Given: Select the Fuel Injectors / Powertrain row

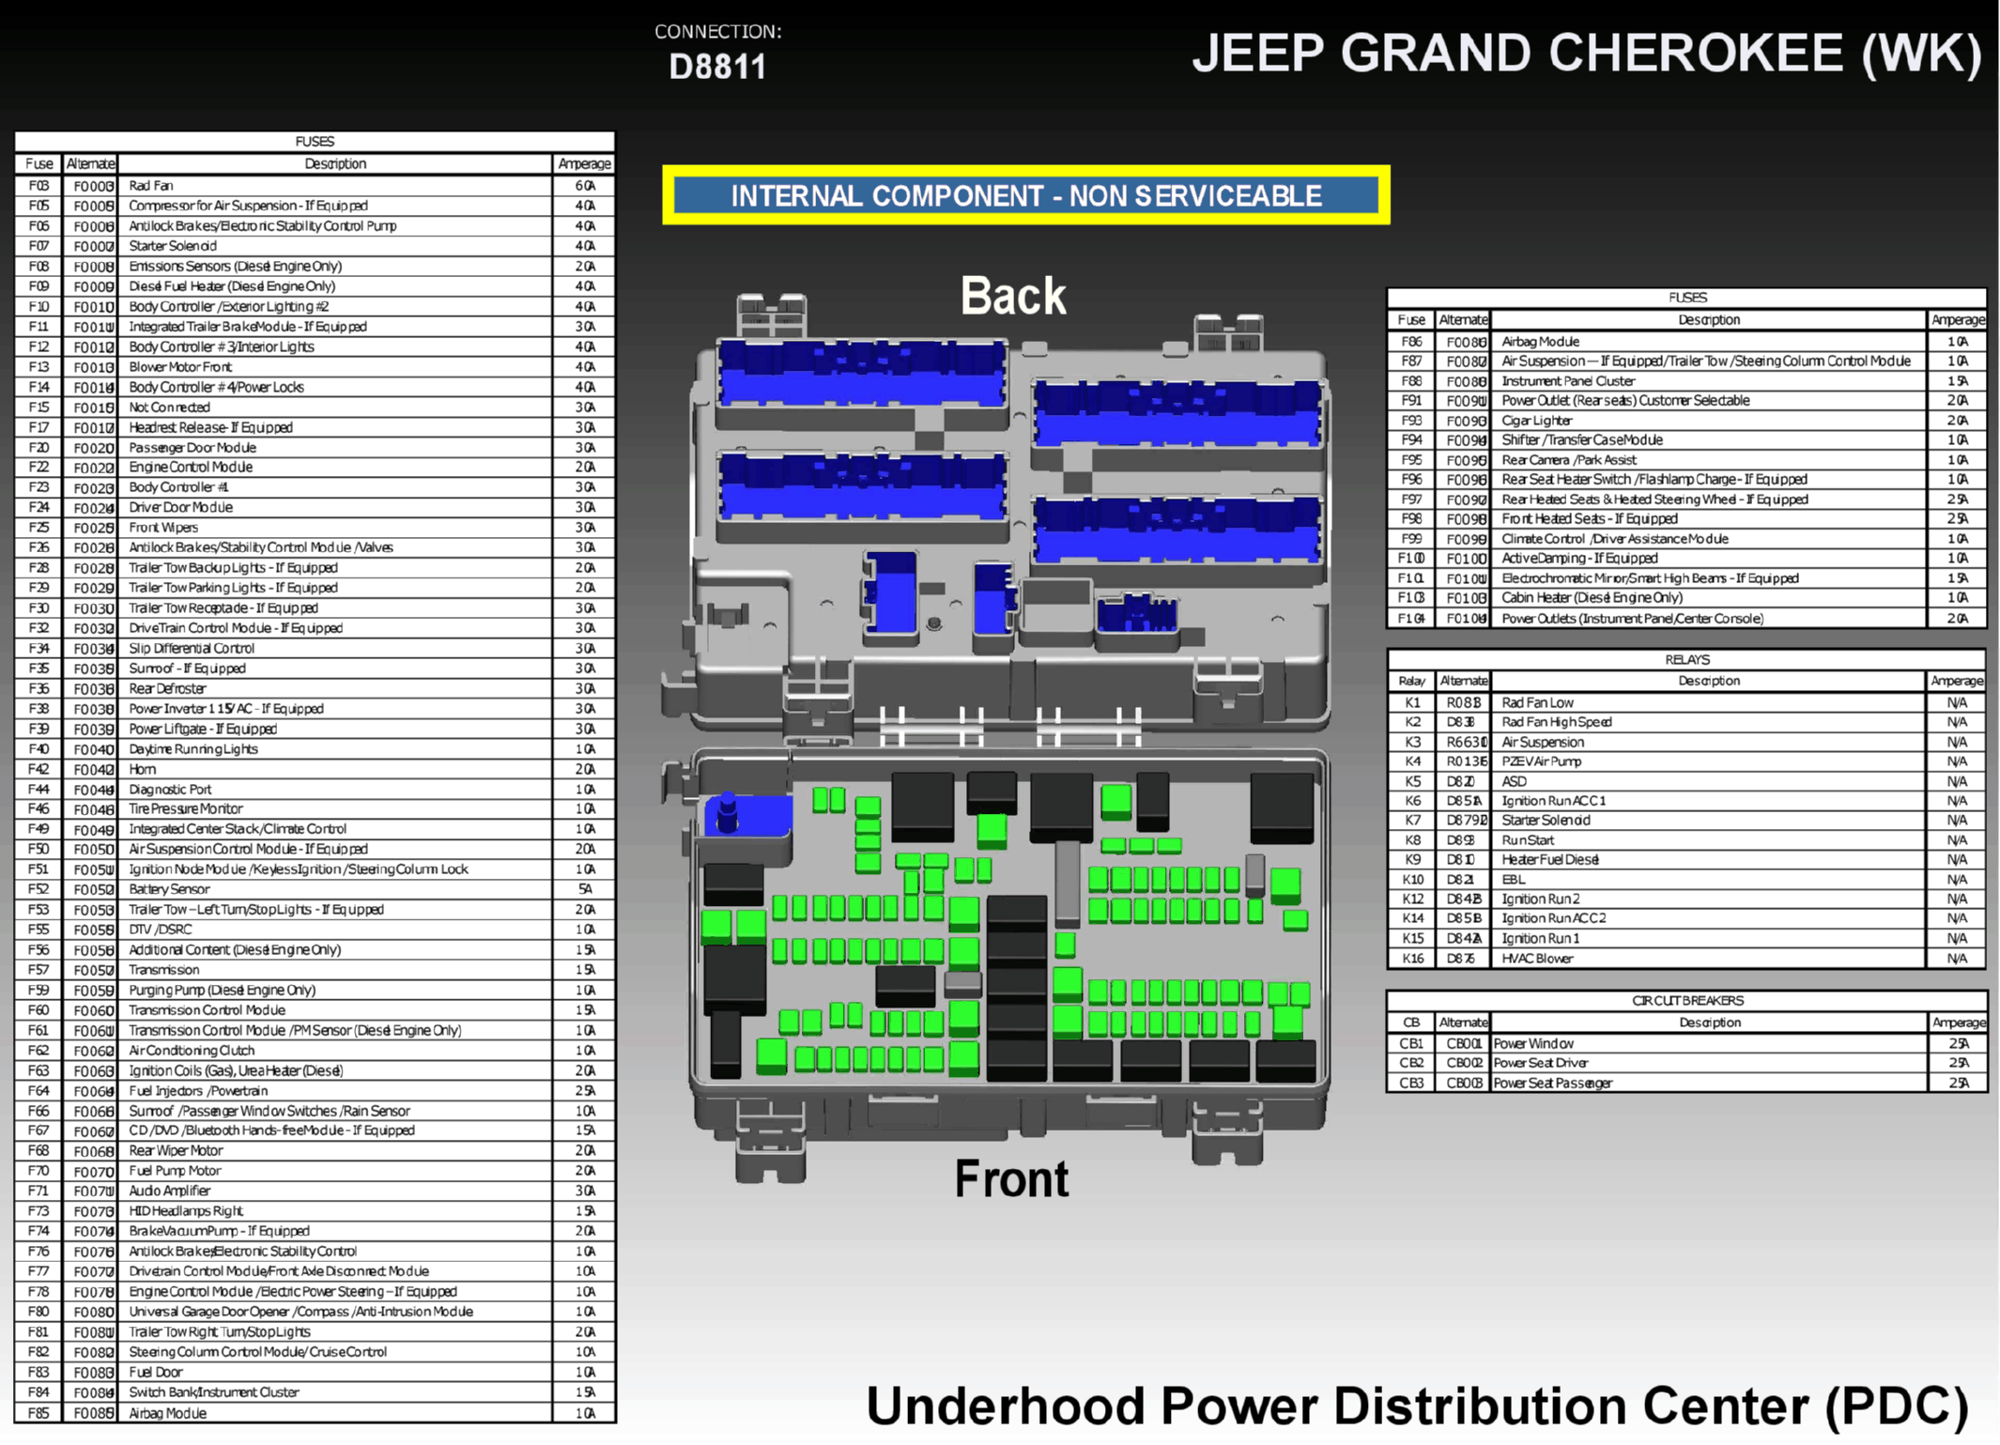Looking at the screenshot, I should (315, 1092).
